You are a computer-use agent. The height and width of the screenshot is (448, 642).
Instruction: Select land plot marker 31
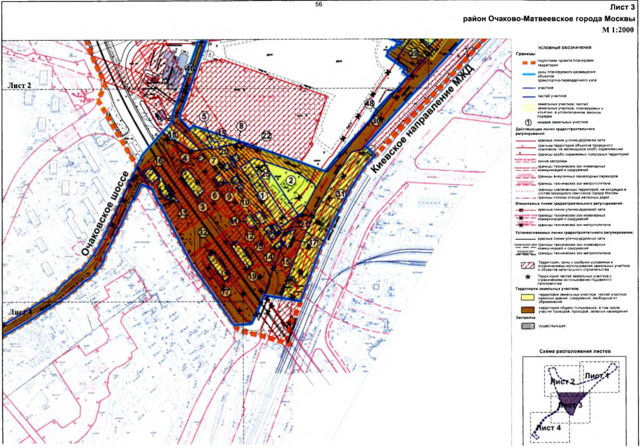[x=341, y=194]
